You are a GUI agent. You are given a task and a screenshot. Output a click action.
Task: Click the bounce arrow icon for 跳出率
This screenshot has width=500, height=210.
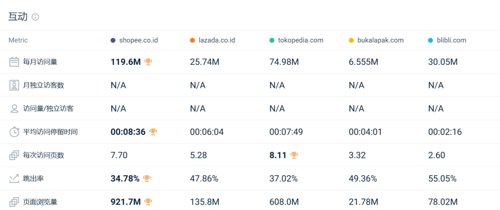tap(14, 179)
